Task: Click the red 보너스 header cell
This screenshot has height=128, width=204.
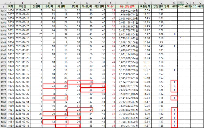Action: [x=111, y=6]
